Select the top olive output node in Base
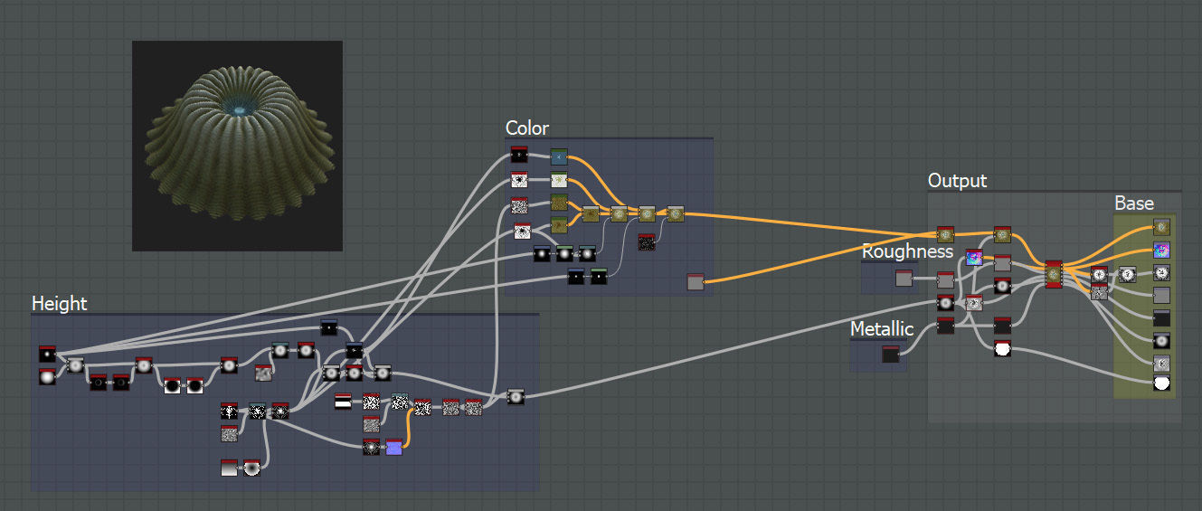 point(1162,227)
